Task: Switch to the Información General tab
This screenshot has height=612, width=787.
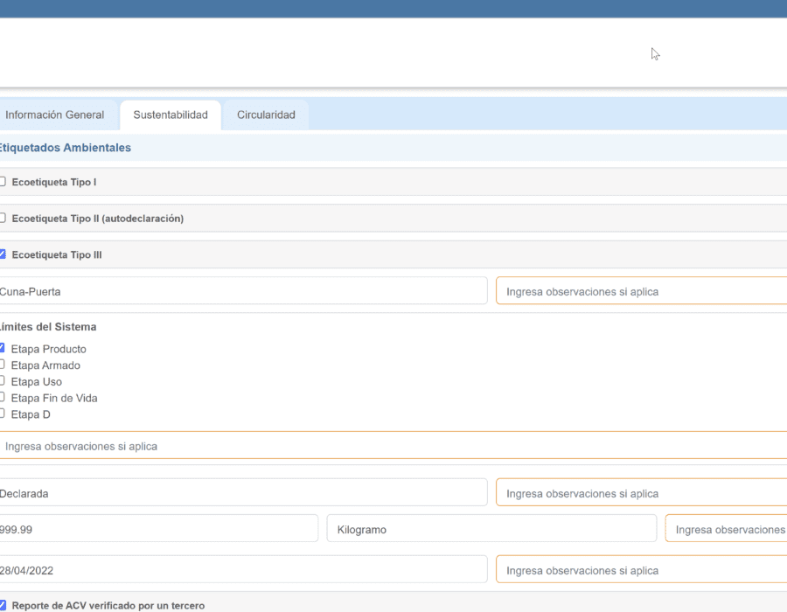Action: pyautogui.click(x=55, y=115)
